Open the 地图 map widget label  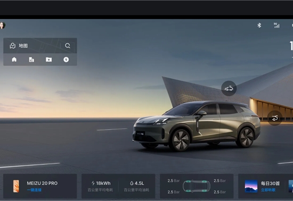point(23,46)
